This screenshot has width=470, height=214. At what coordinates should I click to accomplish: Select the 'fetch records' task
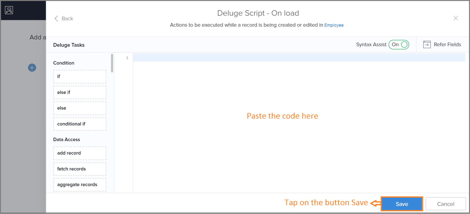click(80, 169)
